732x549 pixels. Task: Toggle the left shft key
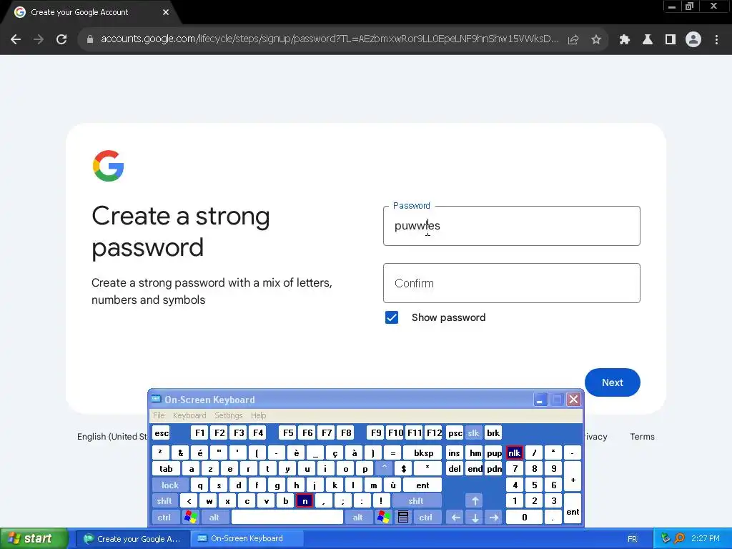tap(164, 501)
